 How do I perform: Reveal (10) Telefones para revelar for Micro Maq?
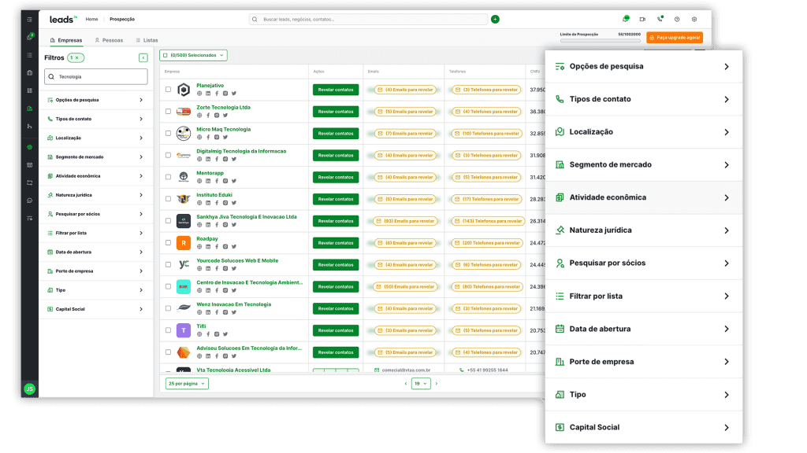(x=487, y=133)
